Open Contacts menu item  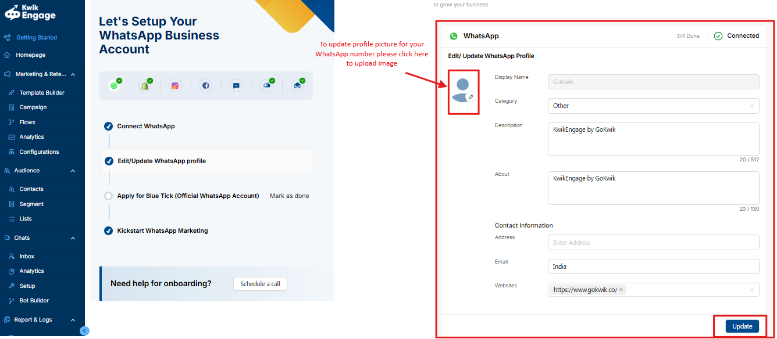point(31,189)
